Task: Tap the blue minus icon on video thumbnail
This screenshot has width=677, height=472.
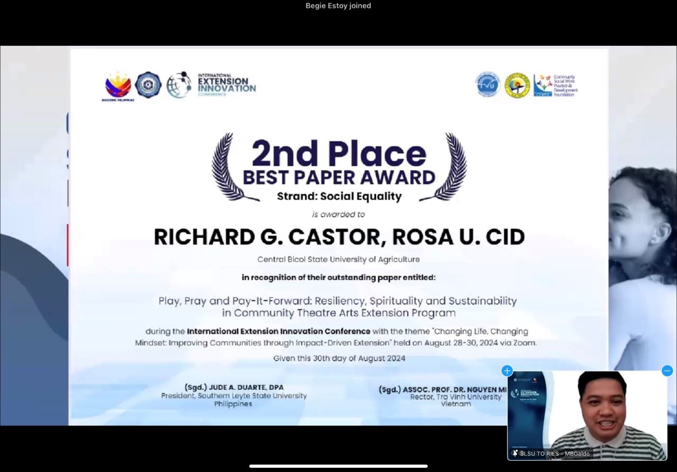Action: point(667,371)
